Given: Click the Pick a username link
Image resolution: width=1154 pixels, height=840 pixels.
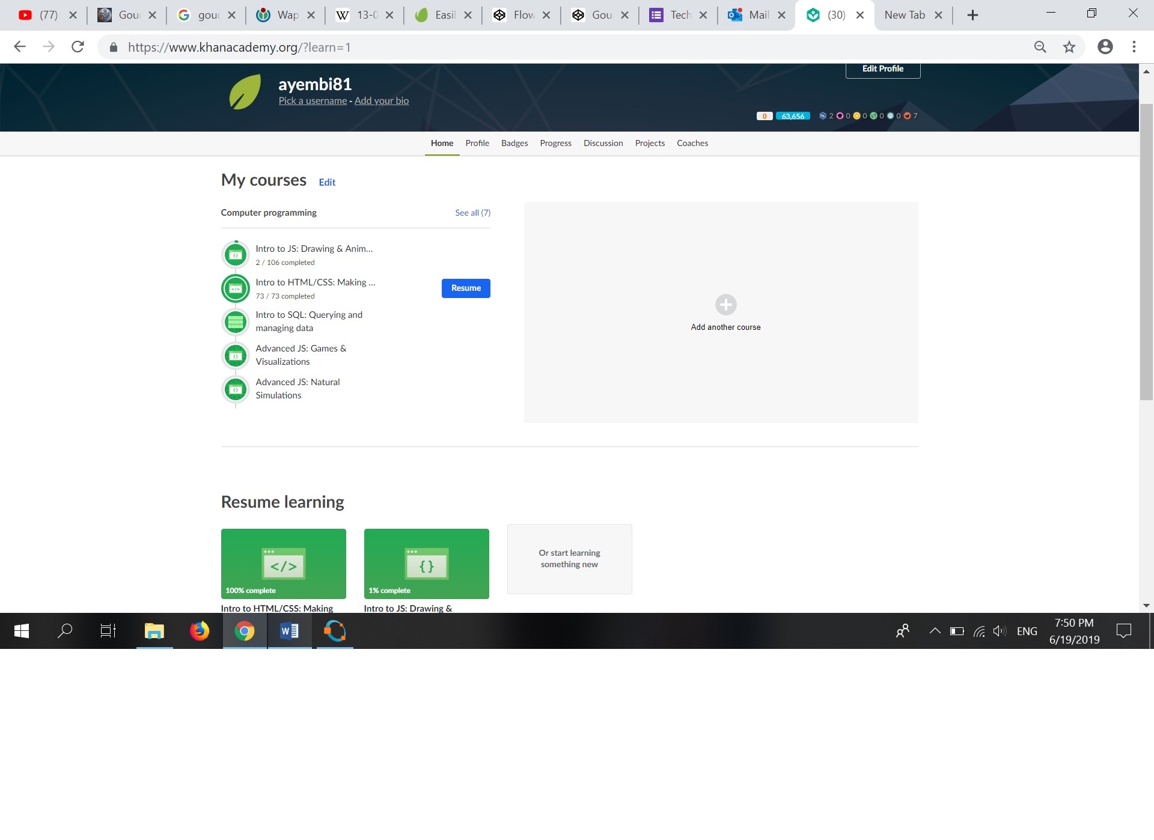Looking at the screenshot, I should [x=313, y=101].
